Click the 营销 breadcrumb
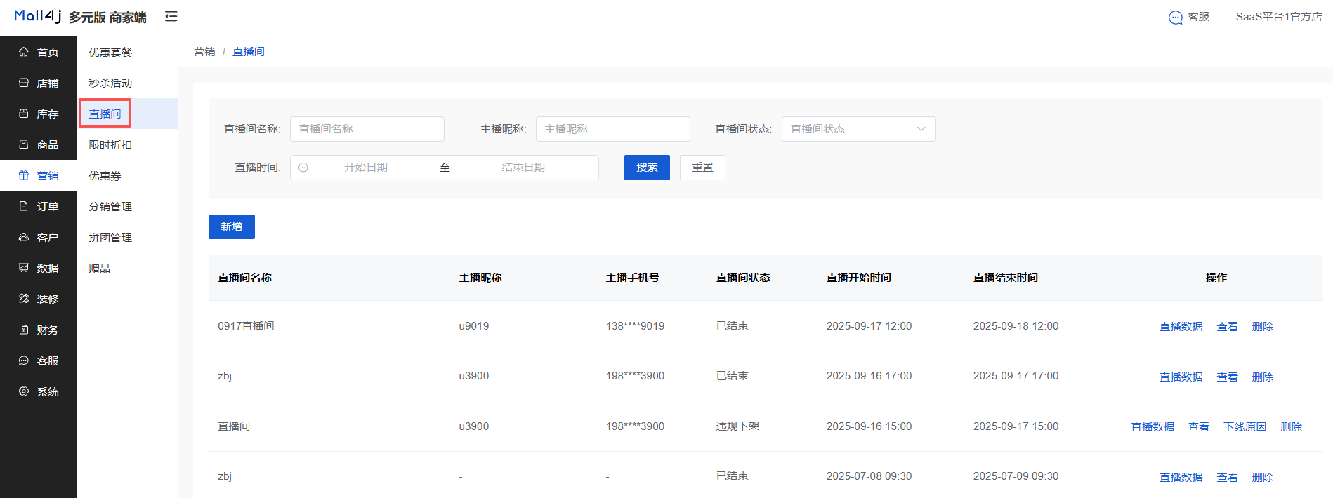 pyautogui.click(x=204, y=51)
